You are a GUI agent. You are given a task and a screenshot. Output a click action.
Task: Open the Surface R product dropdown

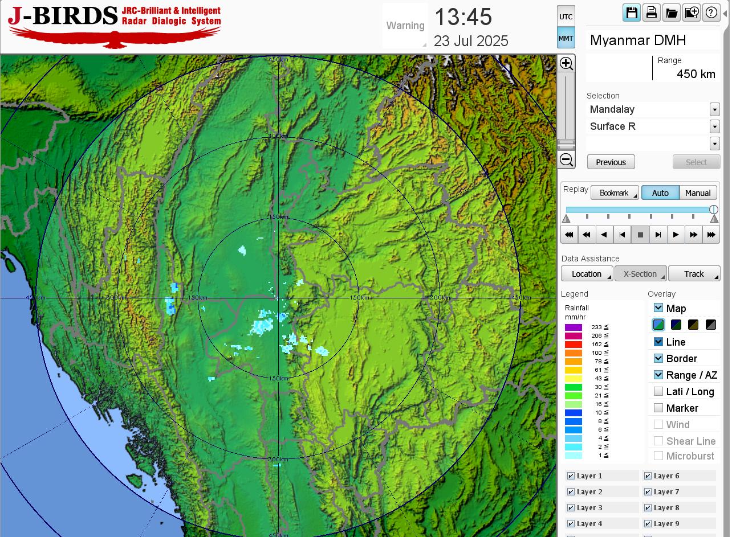coord(714,126)
